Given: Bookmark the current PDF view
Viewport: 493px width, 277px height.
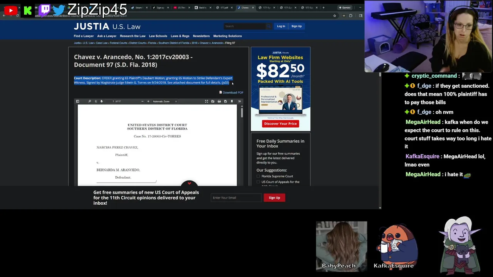Looking at the screenshot, I should pos(231,102).
